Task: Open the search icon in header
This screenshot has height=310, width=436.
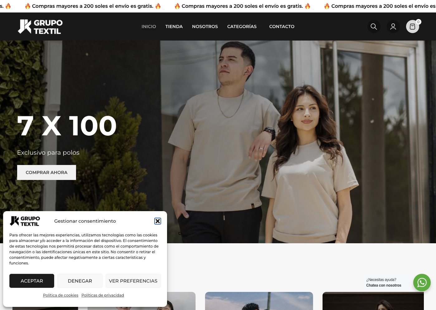Action: pos(374,27)
